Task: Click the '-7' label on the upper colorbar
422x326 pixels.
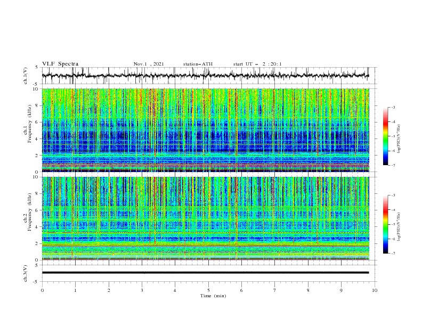Action: pos(393,165)
